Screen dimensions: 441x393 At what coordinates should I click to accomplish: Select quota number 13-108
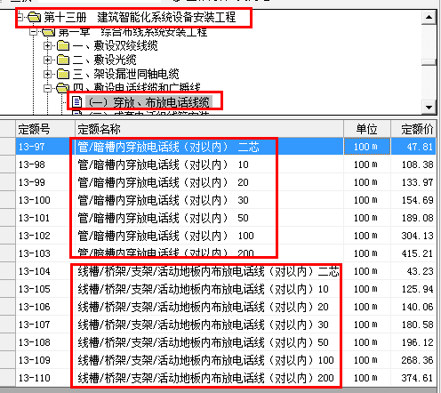[x=34, y=342]
